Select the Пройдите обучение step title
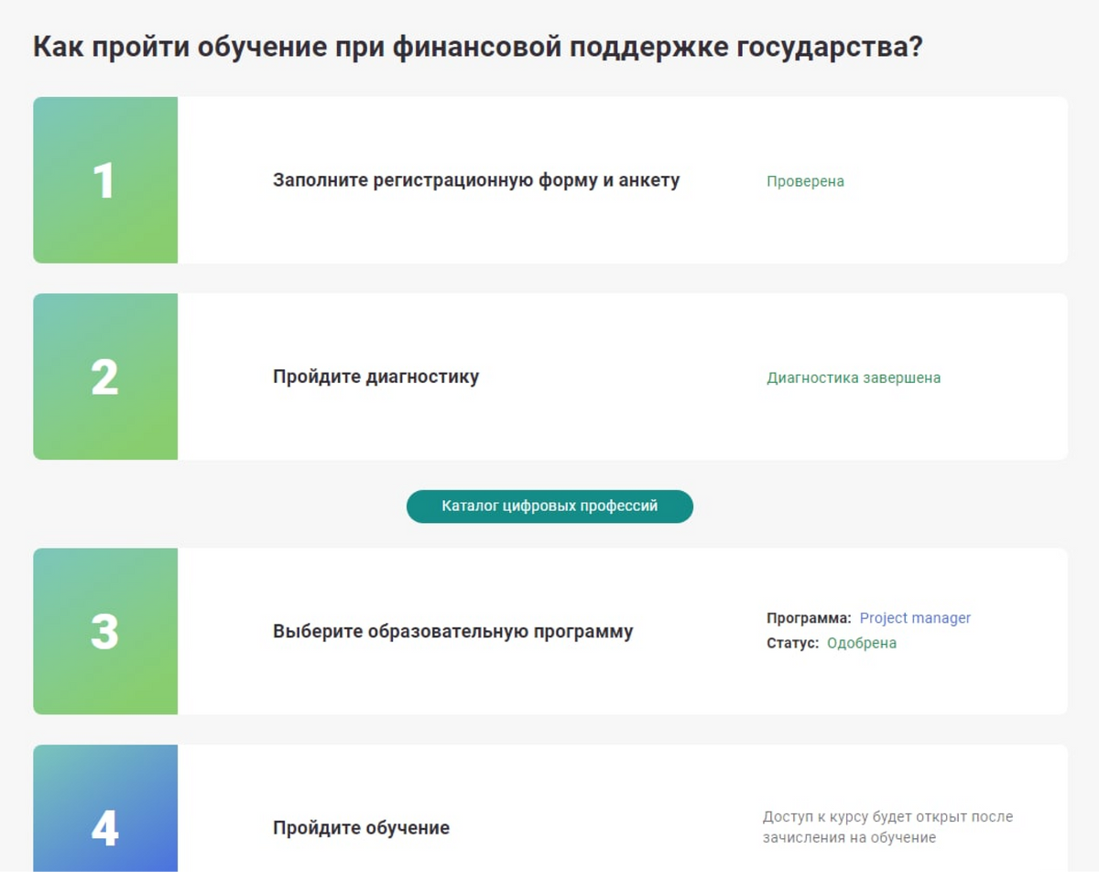The image size is (1099, 872). pyautogui.click(x=361, y=828)
